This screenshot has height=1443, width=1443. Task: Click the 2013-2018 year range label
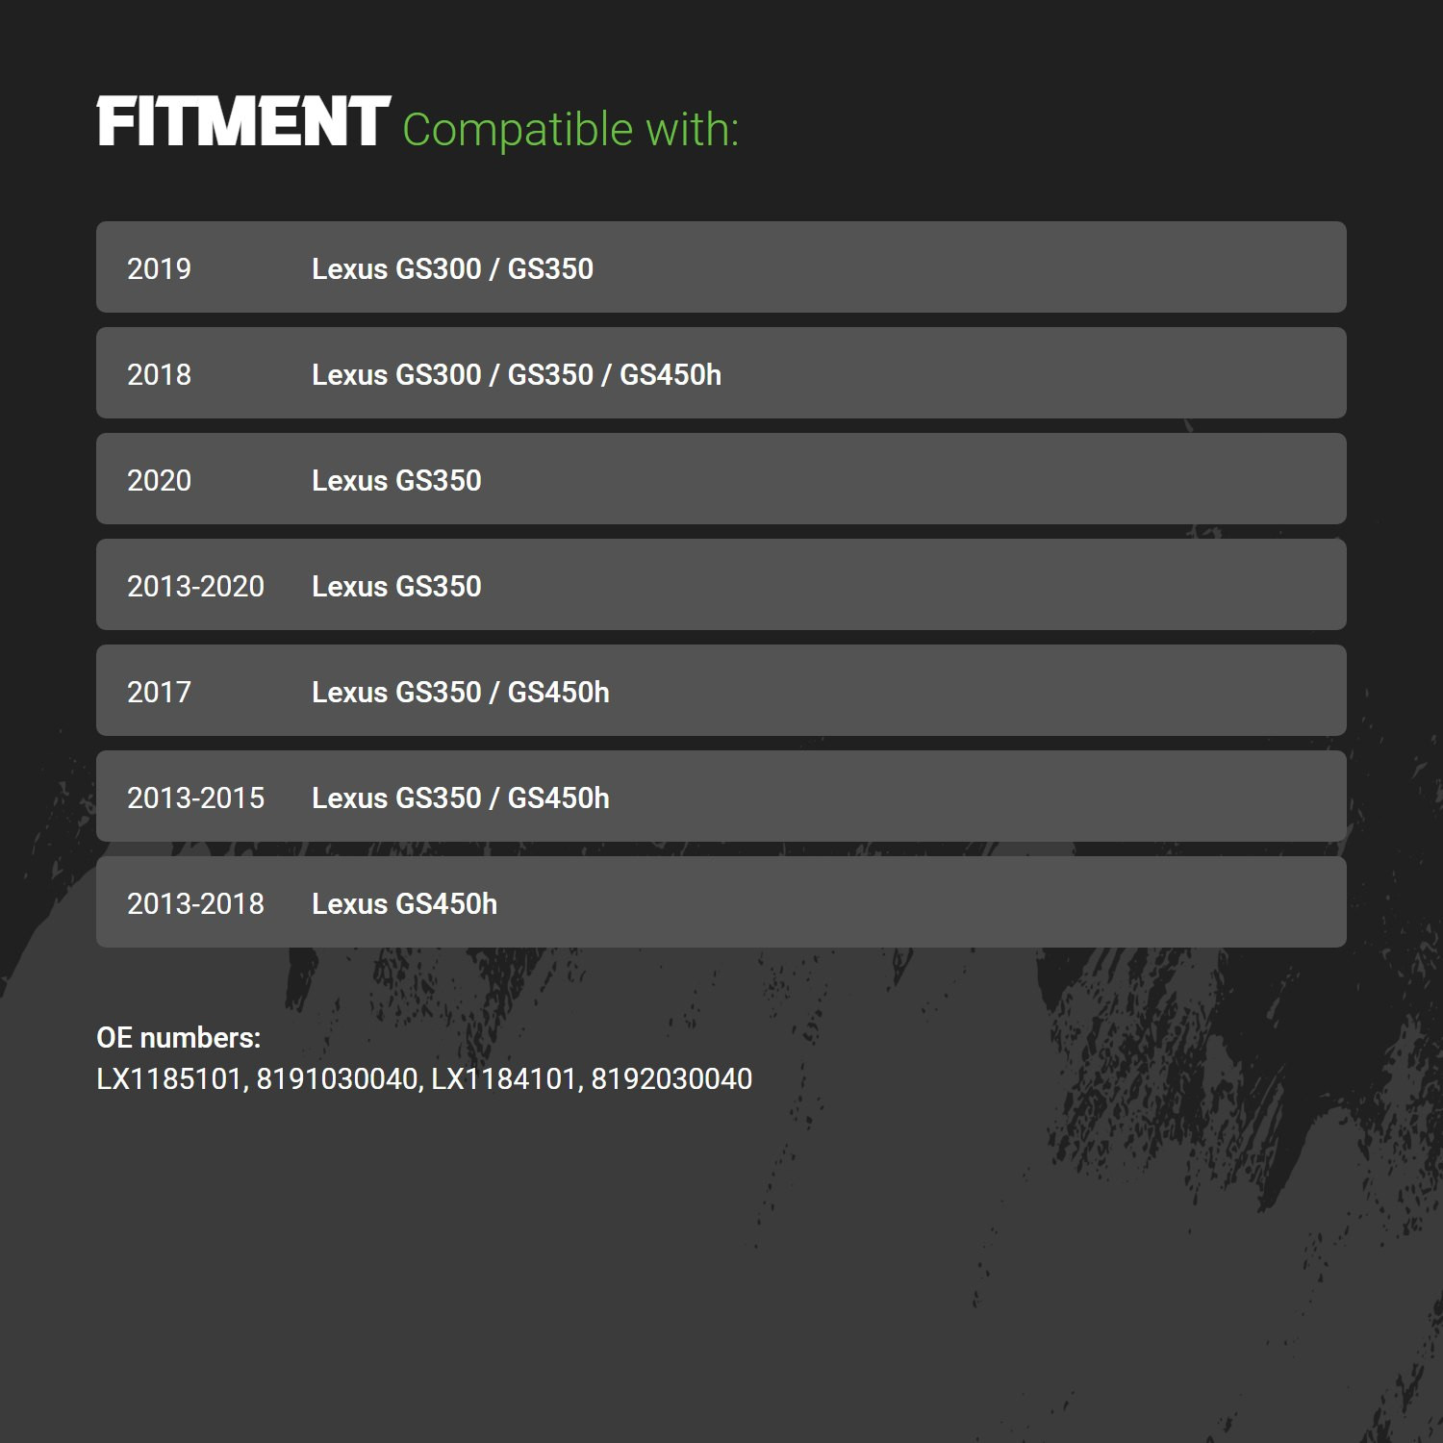[x=195, y=903]
